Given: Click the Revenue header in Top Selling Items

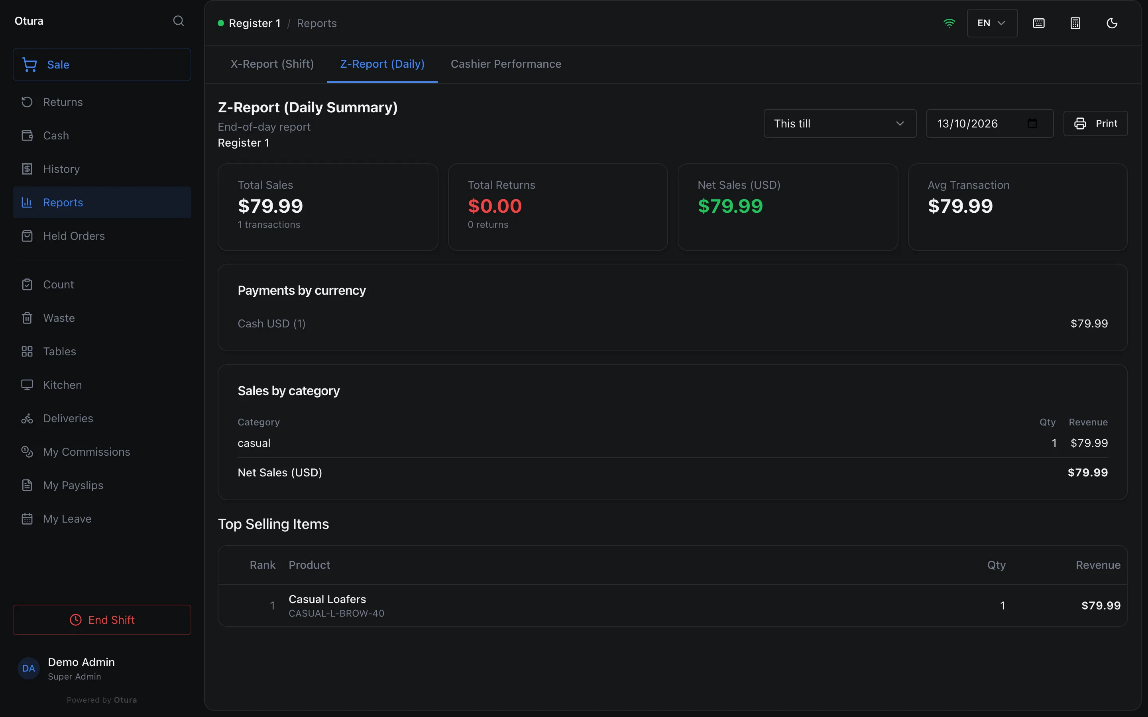Looking at the screenshot, I should coord(1098,565).
